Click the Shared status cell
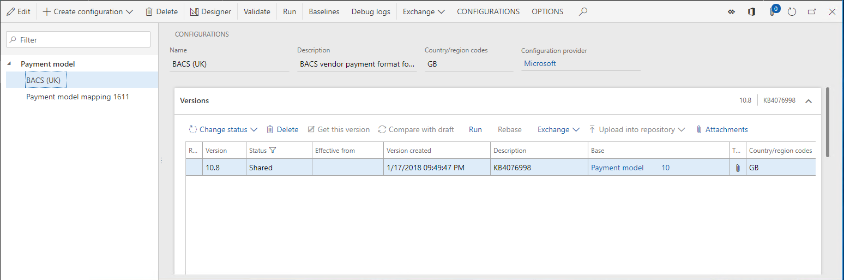This screenshot has height=280, width=844. 279,168
